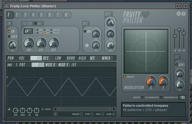Select filter unit 3 tab
Image resolution: width=192 pixels, height=124 pixels.
click(x=27, y=15)
